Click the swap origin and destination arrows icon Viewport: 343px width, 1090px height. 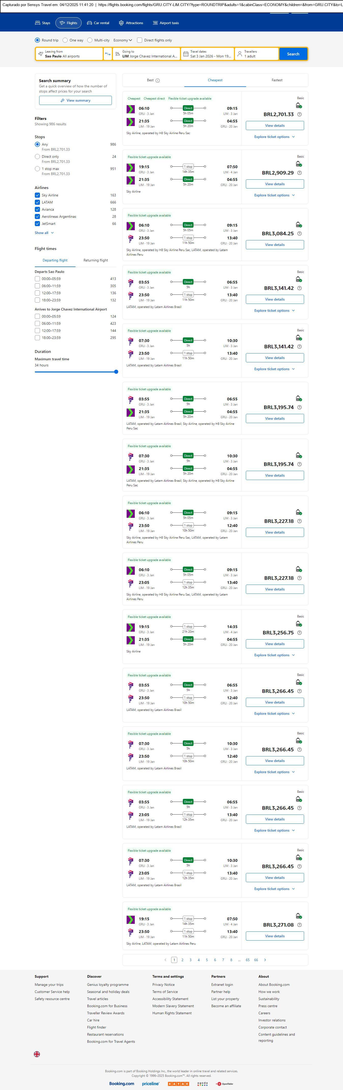pos(108,54)
